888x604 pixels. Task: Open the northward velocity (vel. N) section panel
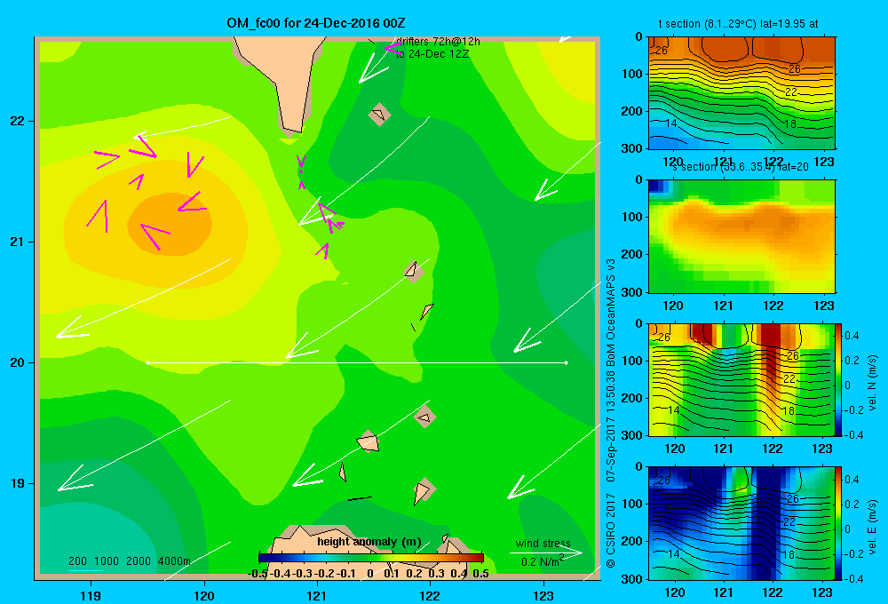[741, 379]
